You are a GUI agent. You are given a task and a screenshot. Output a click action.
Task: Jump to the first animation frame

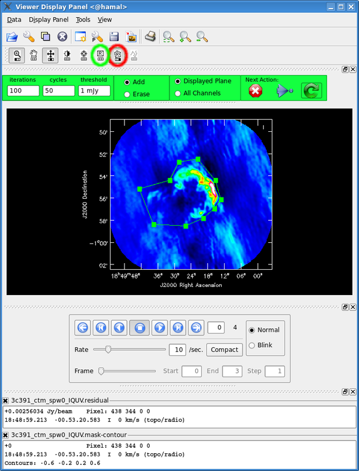[x=83, y=327]
